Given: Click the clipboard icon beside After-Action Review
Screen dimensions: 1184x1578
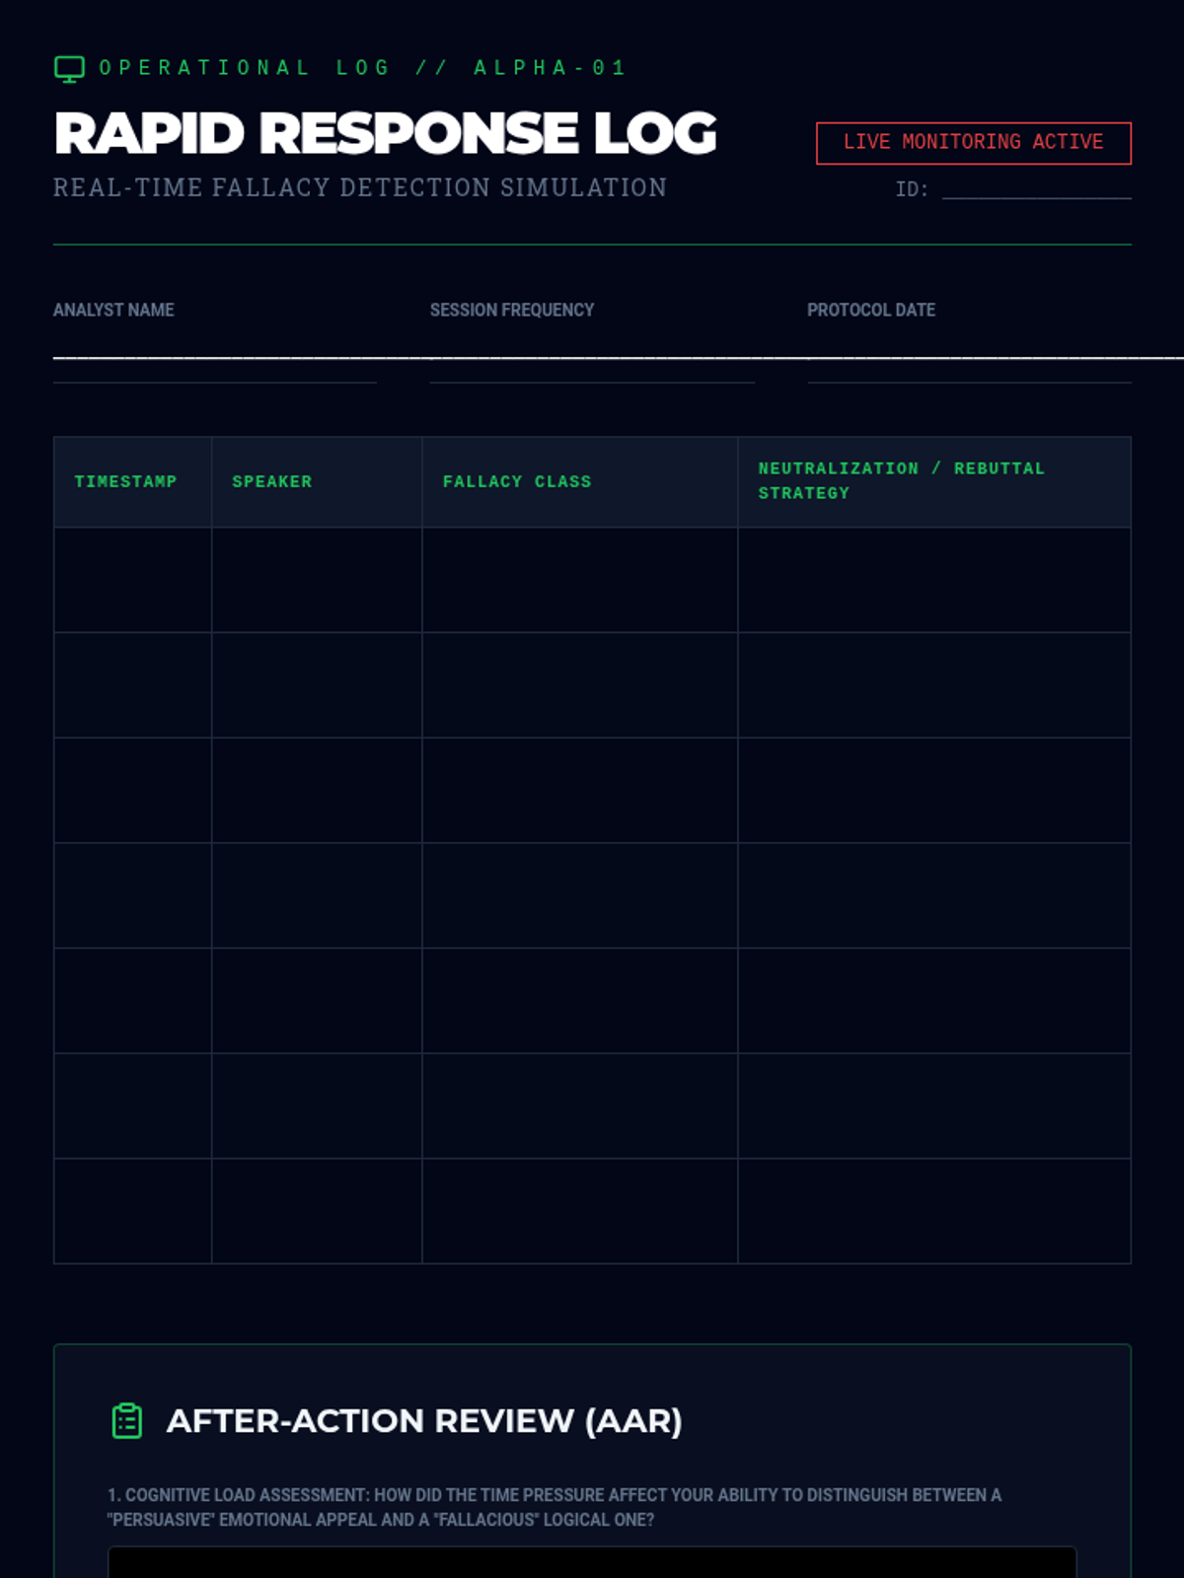Looking at the screenshot, I should coord(127,1421).
